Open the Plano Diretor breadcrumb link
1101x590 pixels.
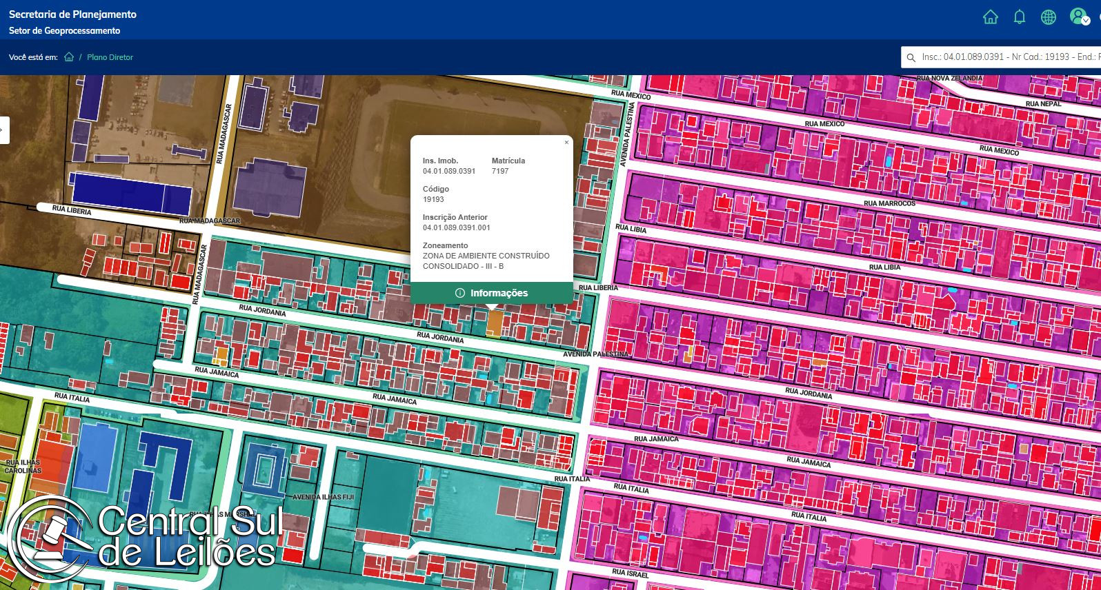point(110,57)
